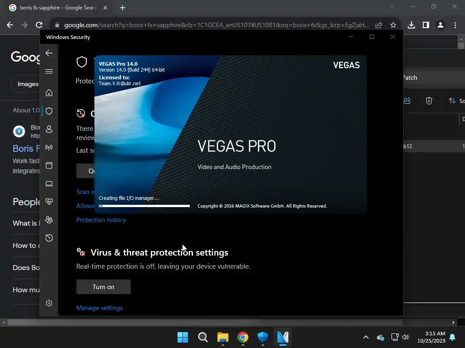Viewport: 465px width, 348px height.
Task: Click delete trash icon in Explorer window
Action: [x=429, y=101]
